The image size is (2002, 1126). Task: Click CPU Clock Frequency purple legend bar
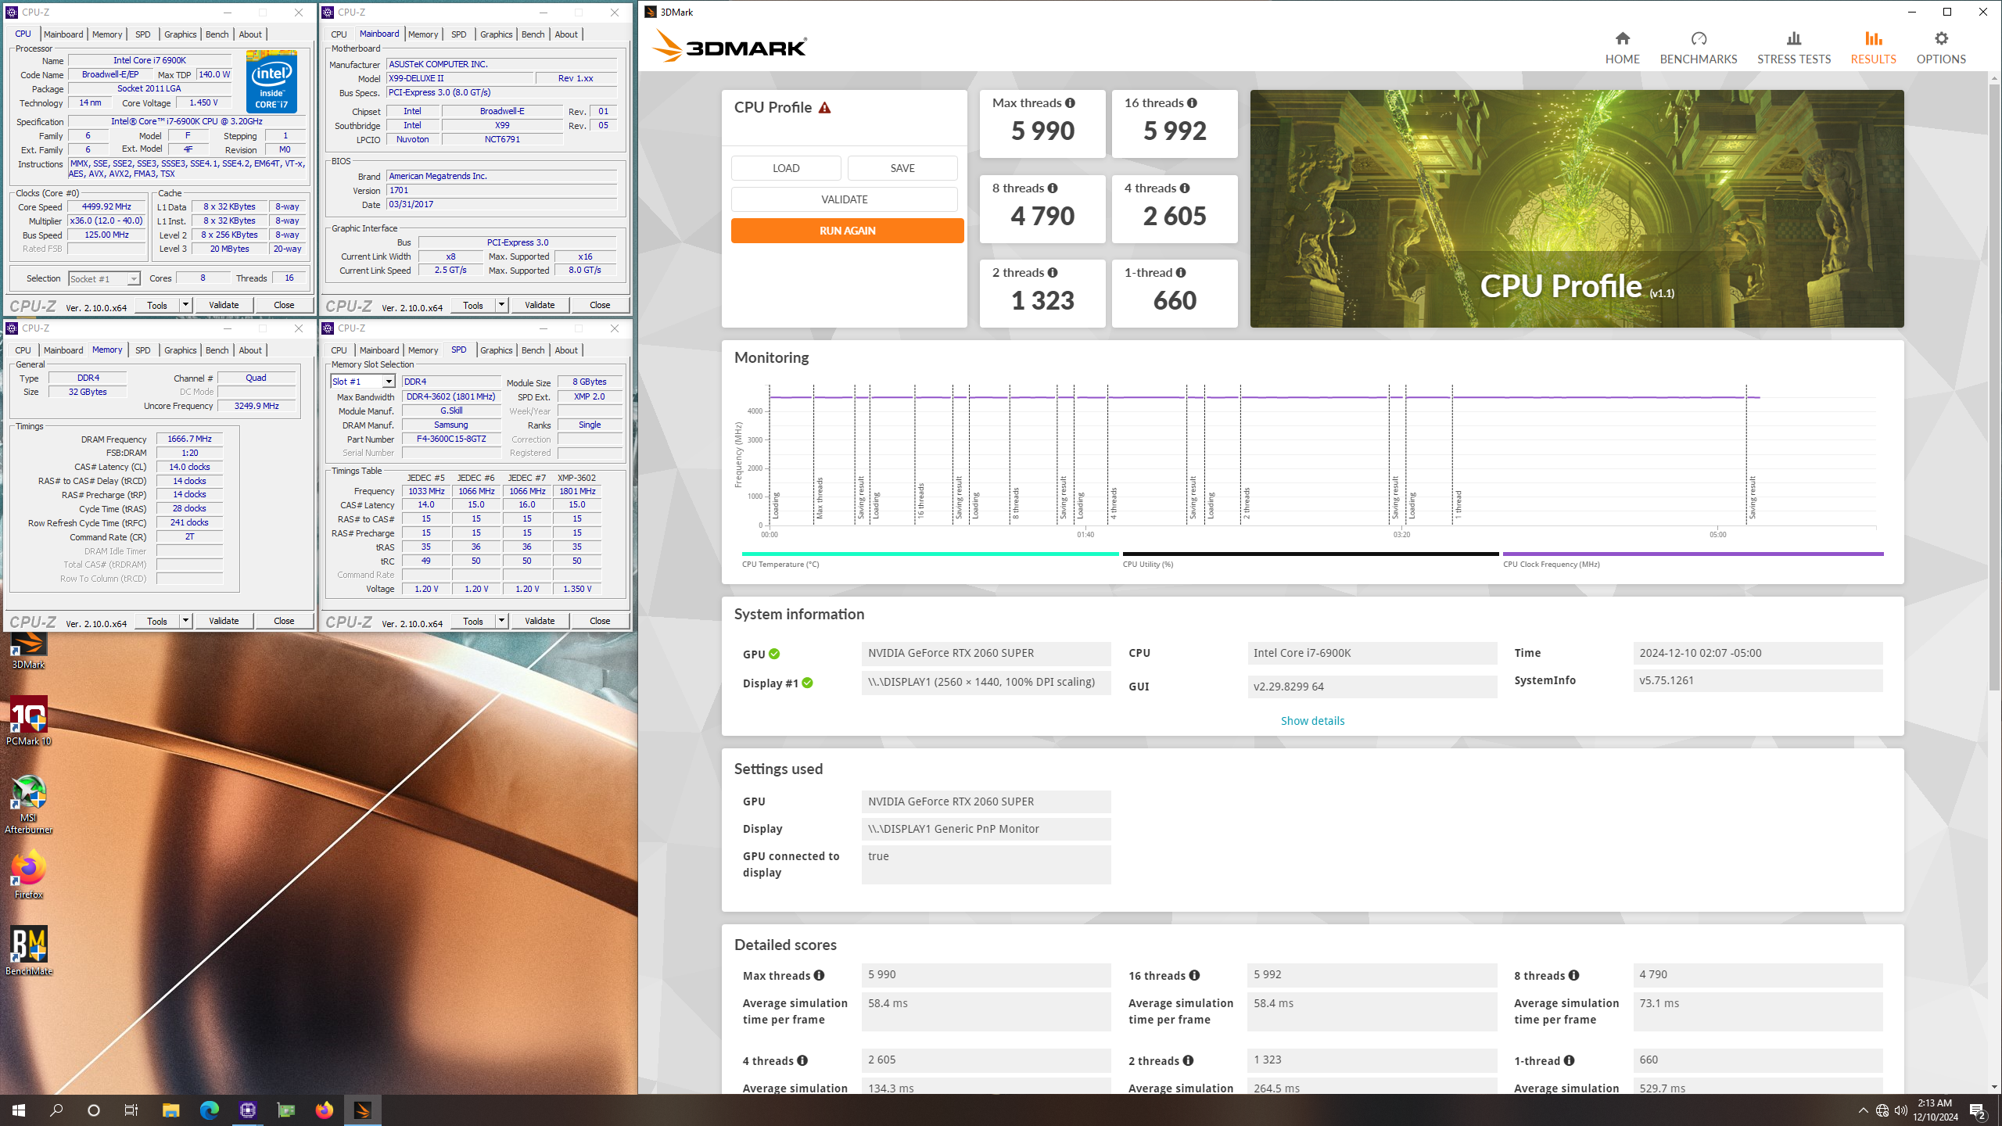(x=1693, y=554)
